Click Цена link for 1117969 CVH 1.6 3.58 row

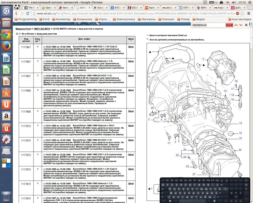coord(131,90)
